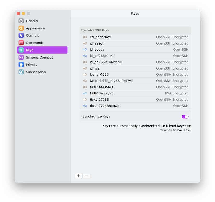This screenshot has height=202, width=215.
Task: Turn off the Synchronize Keys switch
Action: pyautogui.click(x=185, y=117)
